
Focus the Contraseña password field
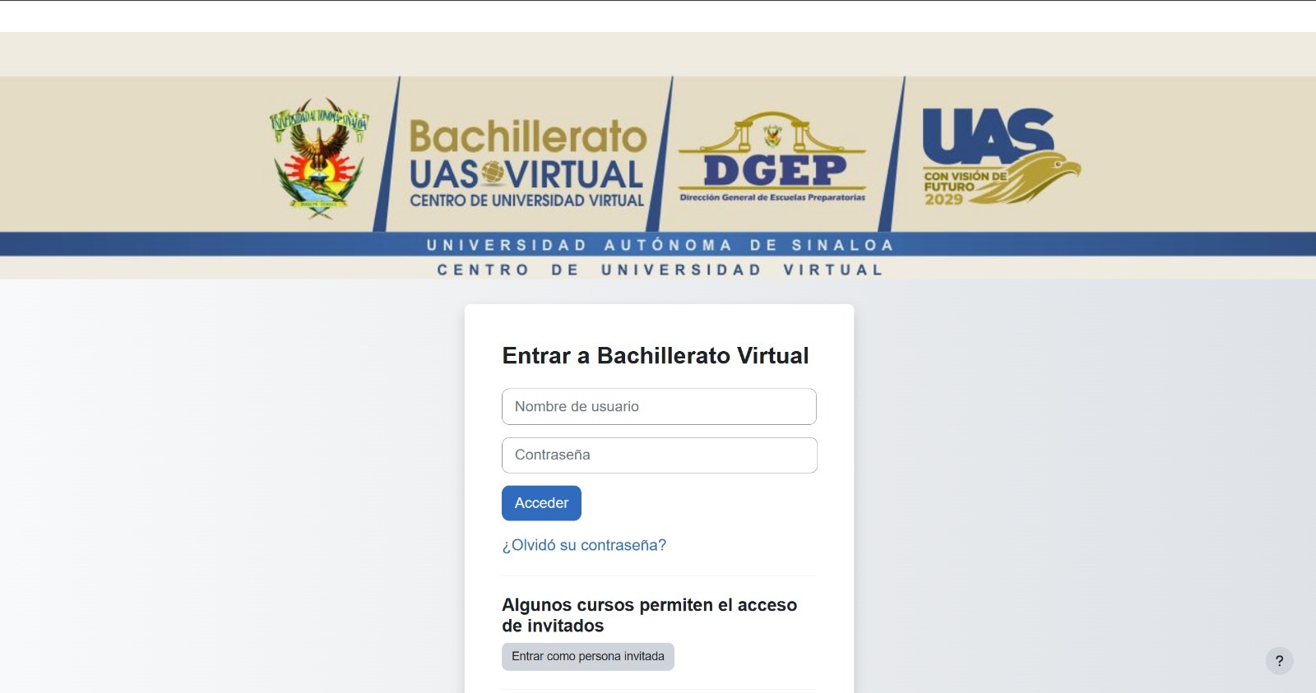point(659,455)
